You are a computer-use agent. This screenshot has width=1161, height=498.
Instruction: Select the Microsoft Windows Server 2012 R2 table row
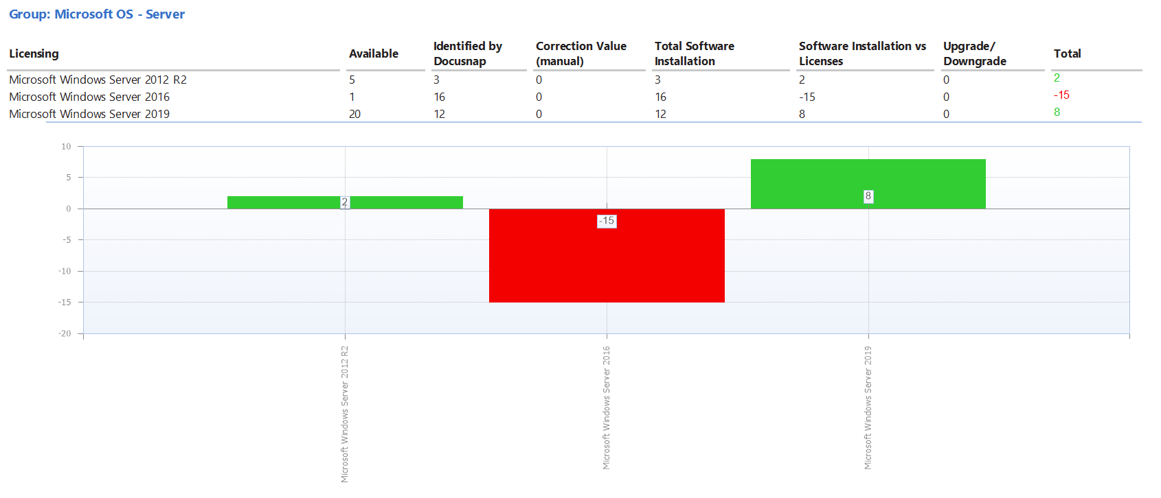[x=574, y=80]
